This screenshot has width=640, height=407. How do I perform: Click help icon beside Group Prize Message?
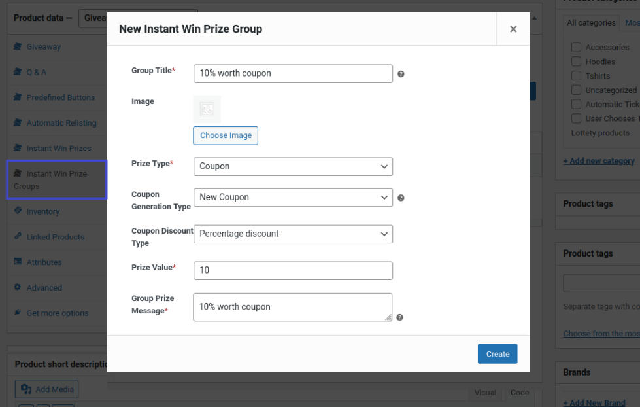click(399, 317)
